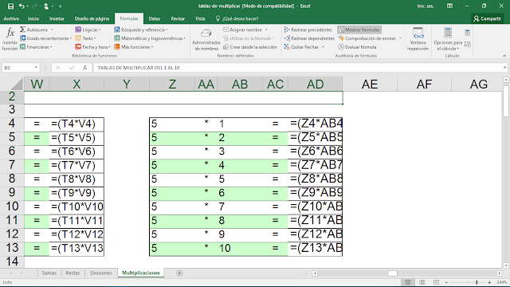The height and width of the screenshot is (287, 510).
Task: Switch to the Datos tab
Action: click(x=154, y=18)
